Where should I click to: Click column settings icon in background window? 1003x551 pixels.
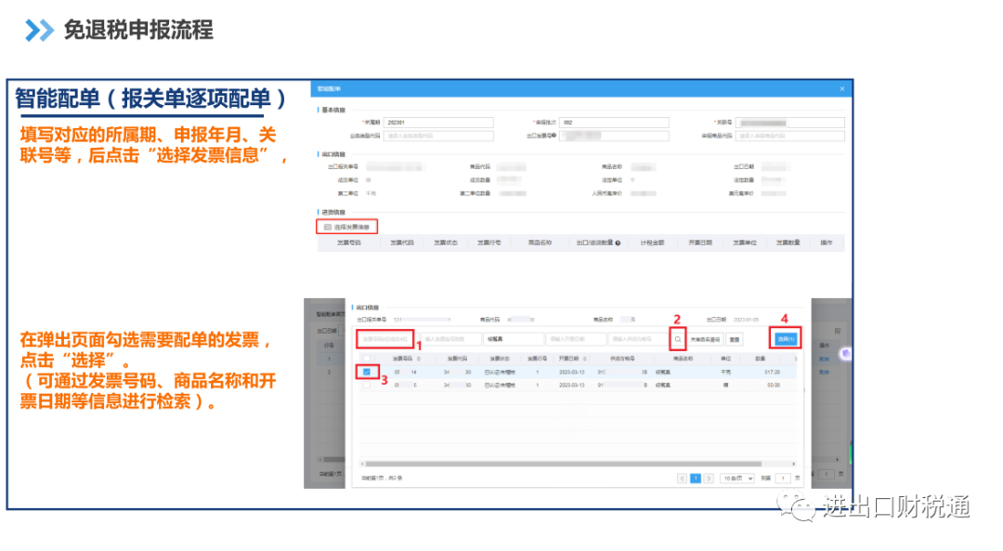pyautogui.click(x=838, y=331)
